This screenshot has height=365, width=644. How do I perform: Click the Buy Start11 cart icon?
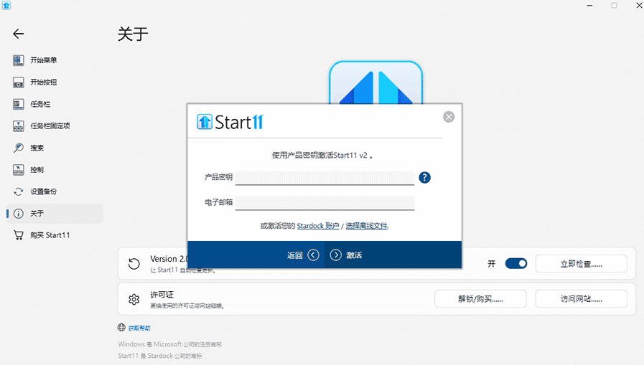tap(19, 235)
